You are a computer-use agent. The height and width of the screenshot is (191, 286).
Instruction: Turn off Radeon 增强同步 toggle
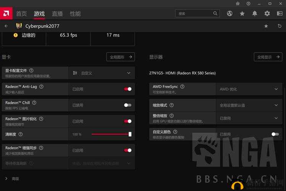(128, 151)
